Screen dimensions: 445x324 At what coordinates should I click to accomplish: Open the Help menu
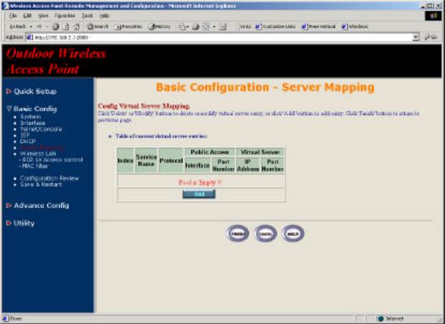104,16
